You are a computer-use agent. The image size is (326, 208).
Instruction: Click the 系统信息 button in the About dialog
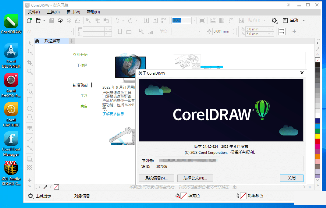pos(157,178)
